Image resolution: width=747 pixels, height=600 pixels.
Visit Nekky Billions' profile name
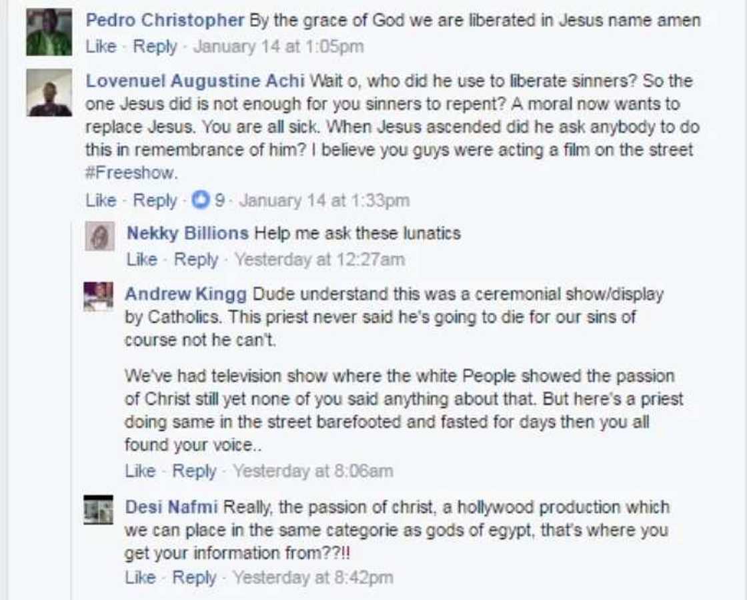point(187,234)
